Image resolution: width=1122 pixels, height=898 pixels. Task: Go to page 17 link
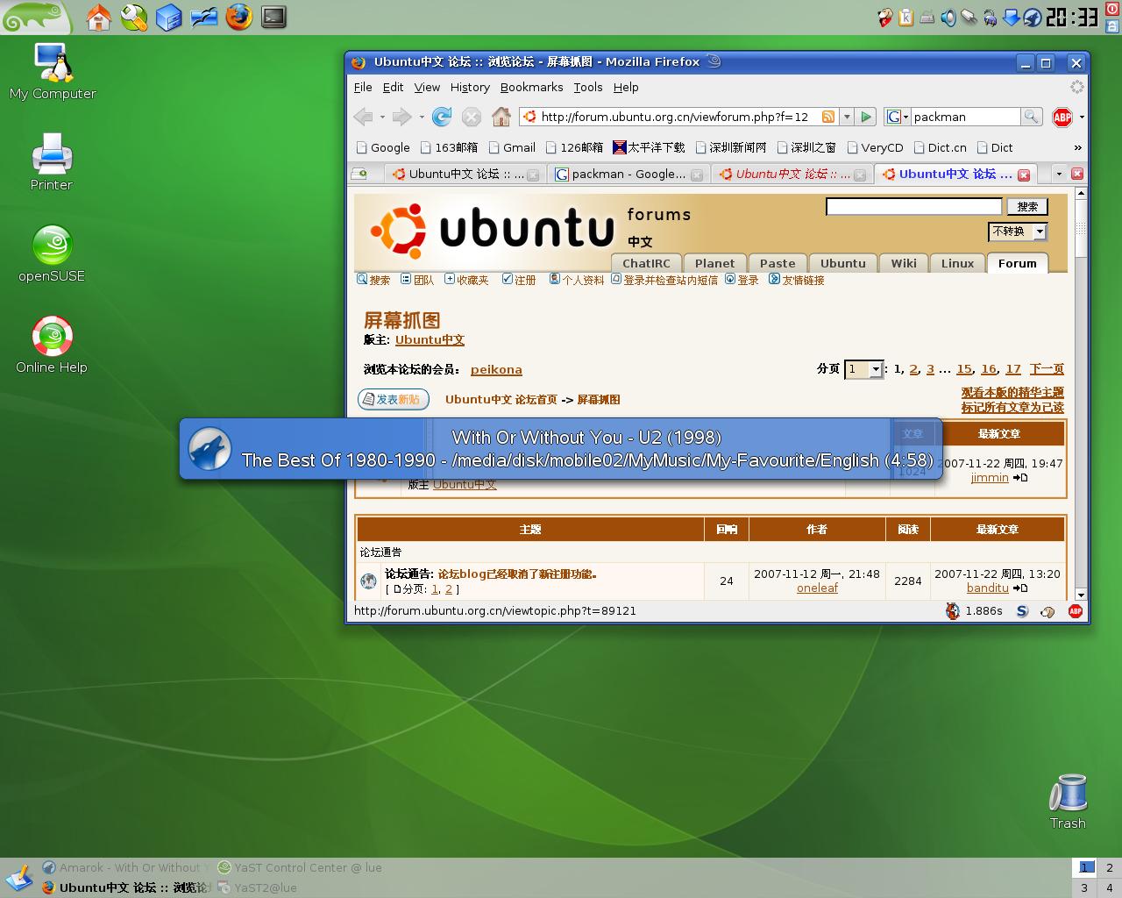click(x=1013, y=369)
